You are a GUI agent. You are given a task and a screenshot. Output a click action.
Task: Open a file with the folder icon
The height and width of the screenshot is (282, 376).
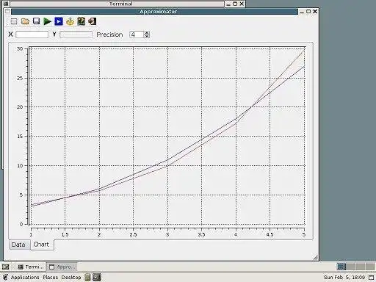[25, 21]
